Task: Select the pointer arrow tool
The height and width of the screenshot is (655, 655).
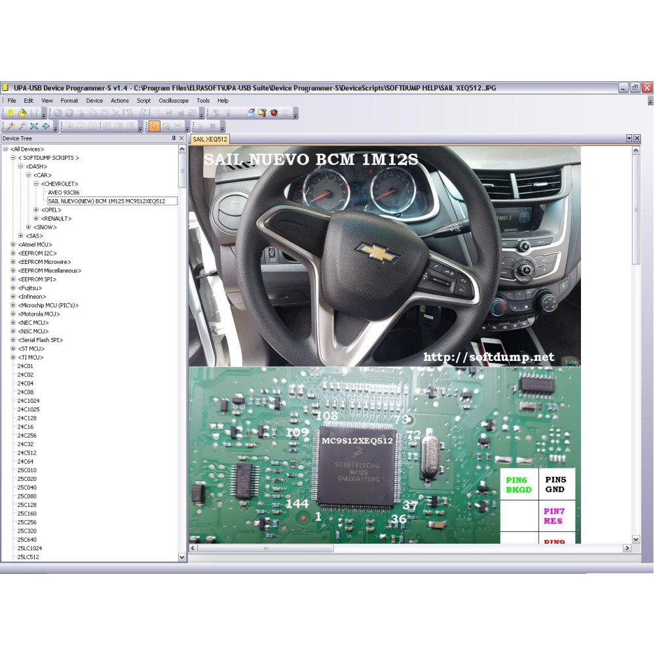Action: pyautogui.click(x=155, y=126)
